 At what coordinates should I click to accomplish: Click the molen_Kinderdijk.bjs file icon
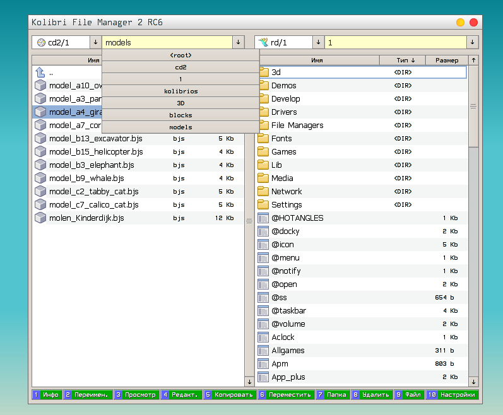40,218
